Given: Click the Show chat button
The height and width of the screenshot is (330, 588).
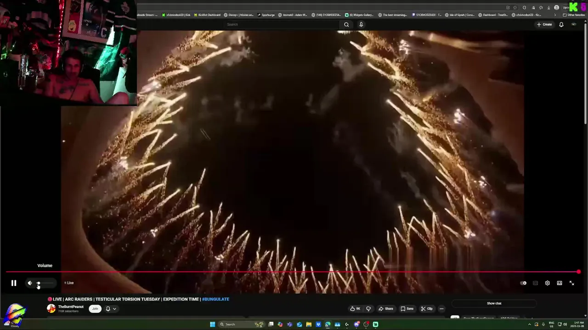Looking at the screenshot, I should click(494, 303).
